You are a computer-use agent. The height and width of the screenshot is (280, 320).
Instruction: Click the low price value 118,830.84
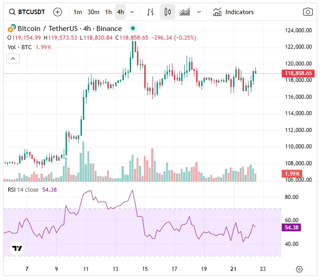click(98, 37)
